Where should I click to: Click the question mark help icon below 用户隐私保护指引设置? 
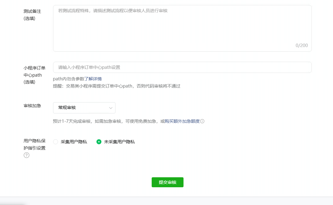26,155
